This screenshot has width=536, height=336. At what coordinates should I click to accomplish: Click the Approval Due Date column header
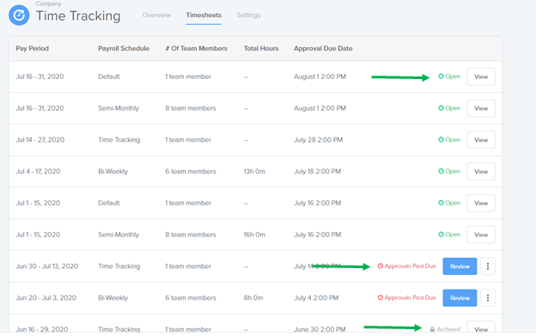(x=323, y=48)
